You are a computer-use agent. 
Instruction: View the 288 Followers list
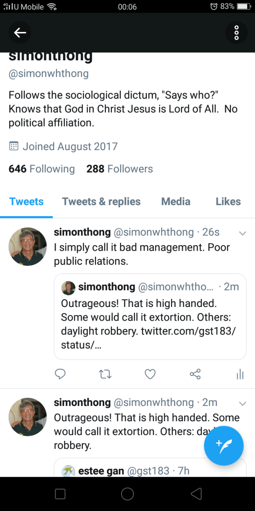(x=120, y=169)
